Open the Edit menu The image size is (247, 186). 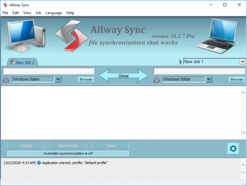point(16,13)
